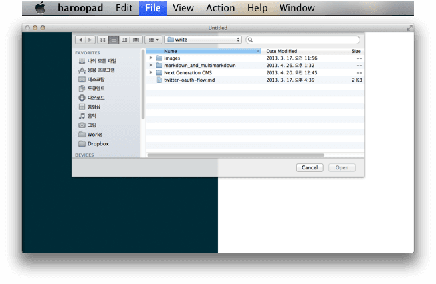Expand the Next Generation CMS folder
436x284 pixels.
(x=151, y=72)
